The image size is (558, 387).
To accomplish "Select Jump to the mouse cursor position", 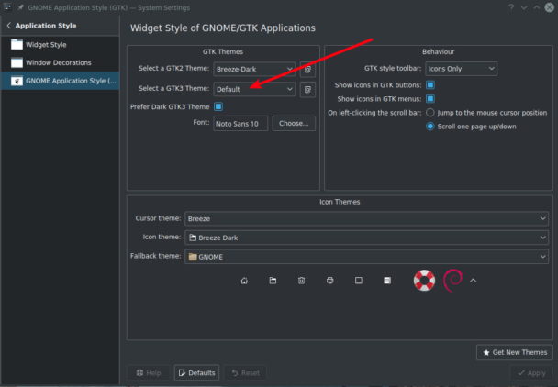I will tap(430, 113).
